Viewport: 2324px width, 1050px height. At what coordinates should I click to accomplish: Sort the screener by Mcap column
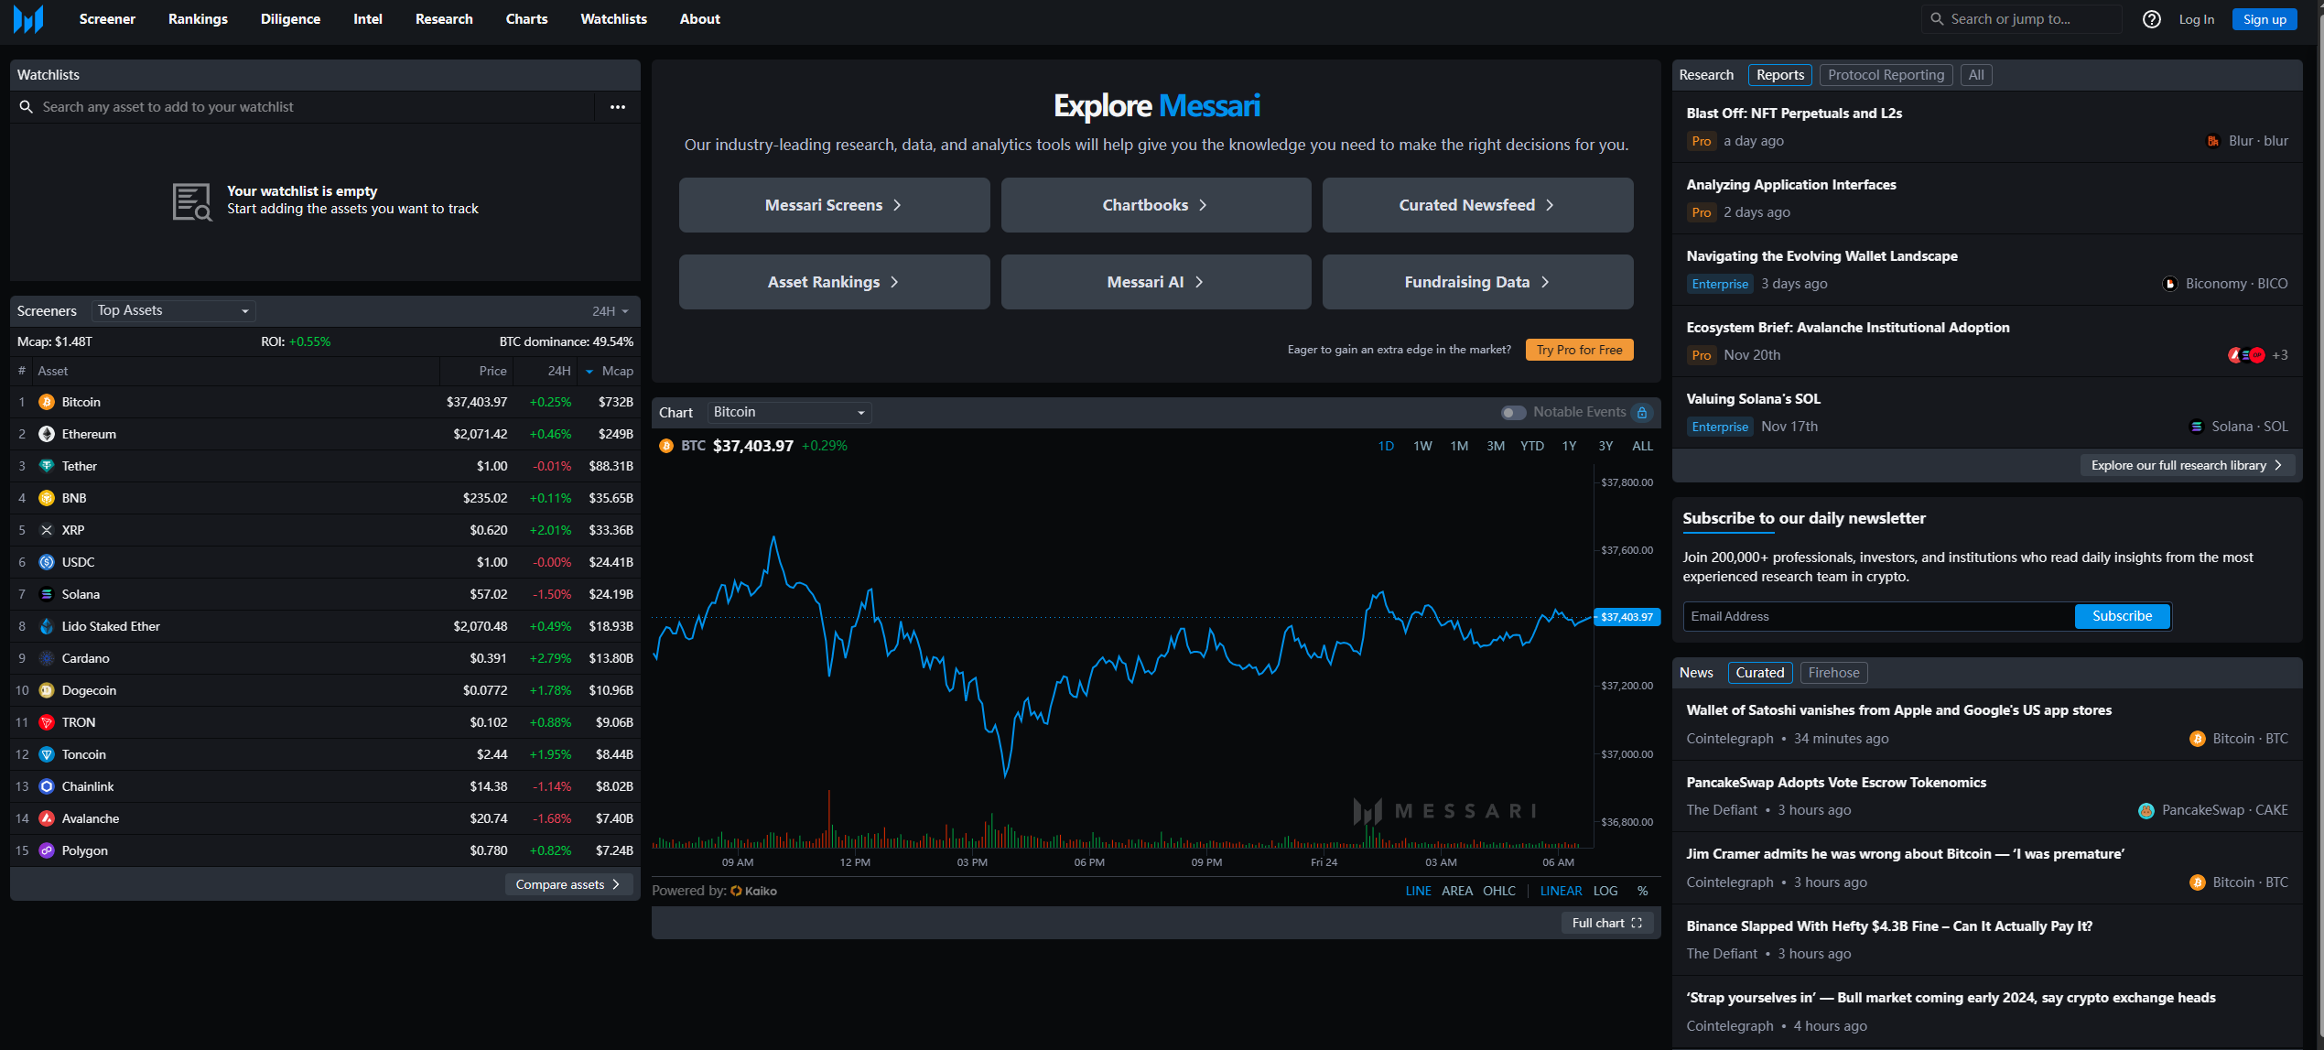point(610,371)
